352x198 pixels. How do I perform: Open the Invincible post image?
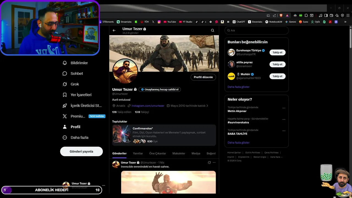coord(168,182)
